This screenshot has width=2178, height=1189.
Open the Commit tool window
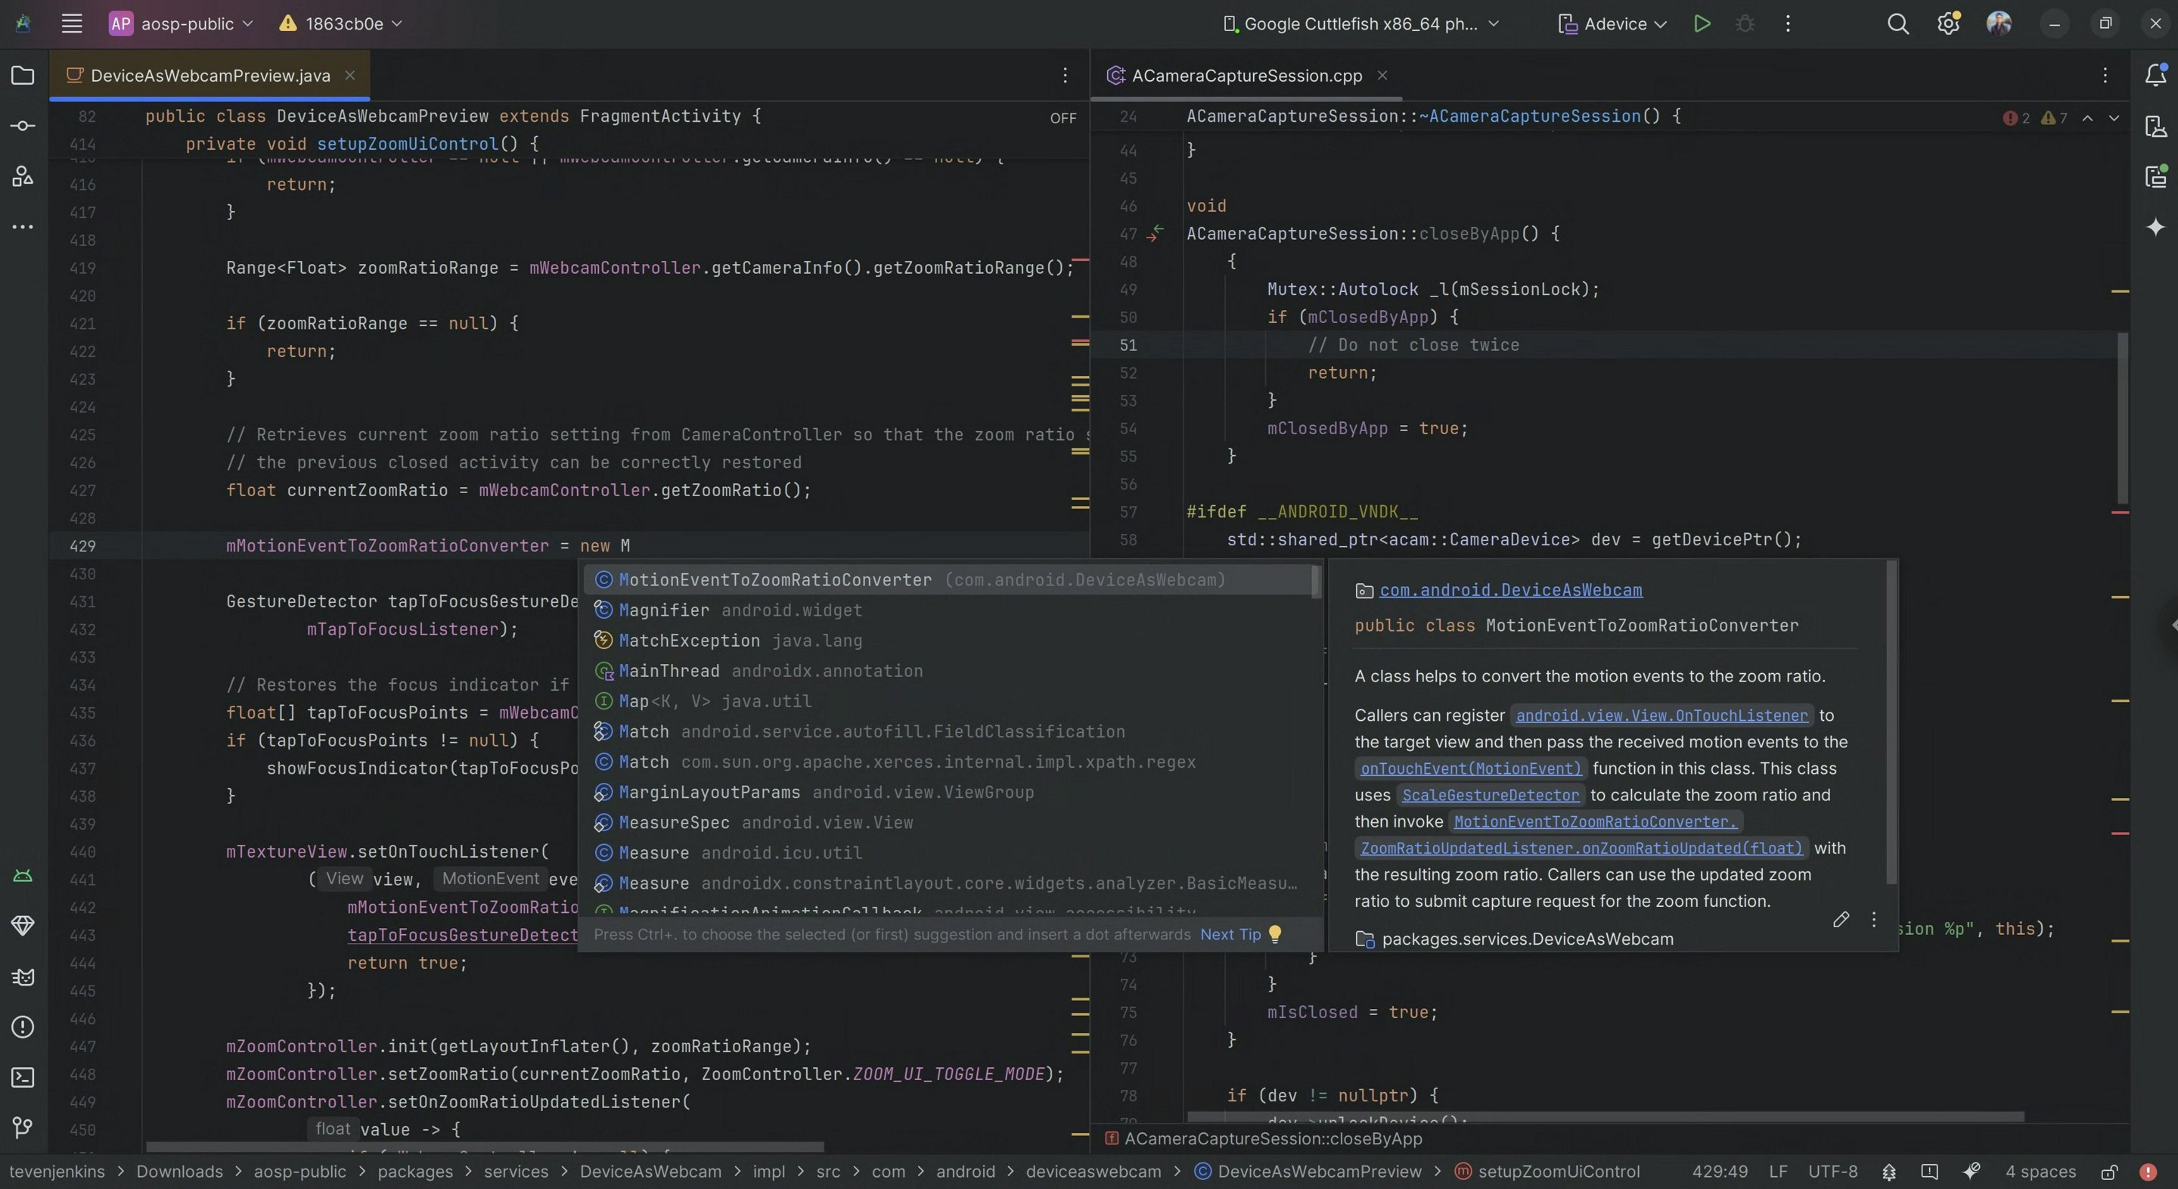click(22, 125)
